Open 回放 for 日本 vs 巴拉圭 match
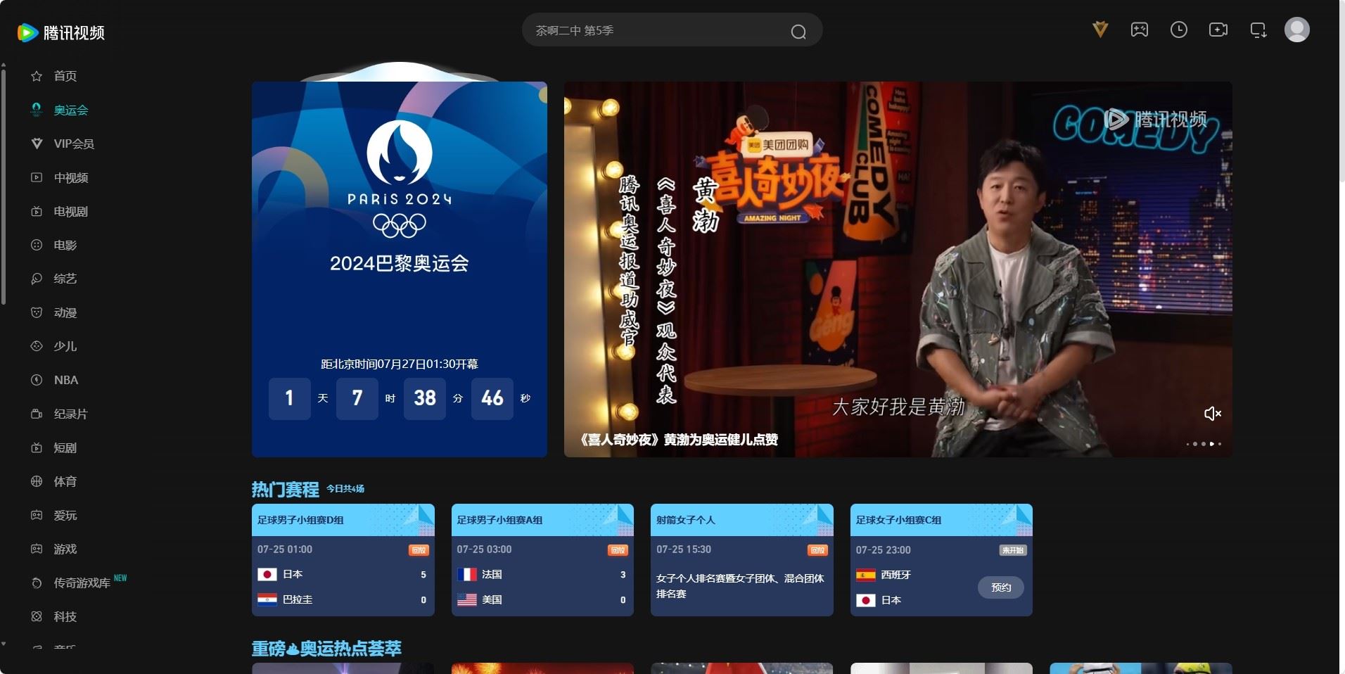Viewport: 1345px width, 674px height. [x=419, y=550]
